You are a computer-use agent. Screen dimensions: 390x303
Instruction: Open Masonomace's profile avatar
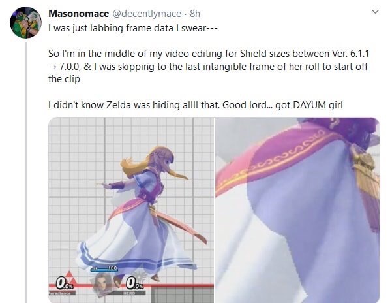click(25, 22)
